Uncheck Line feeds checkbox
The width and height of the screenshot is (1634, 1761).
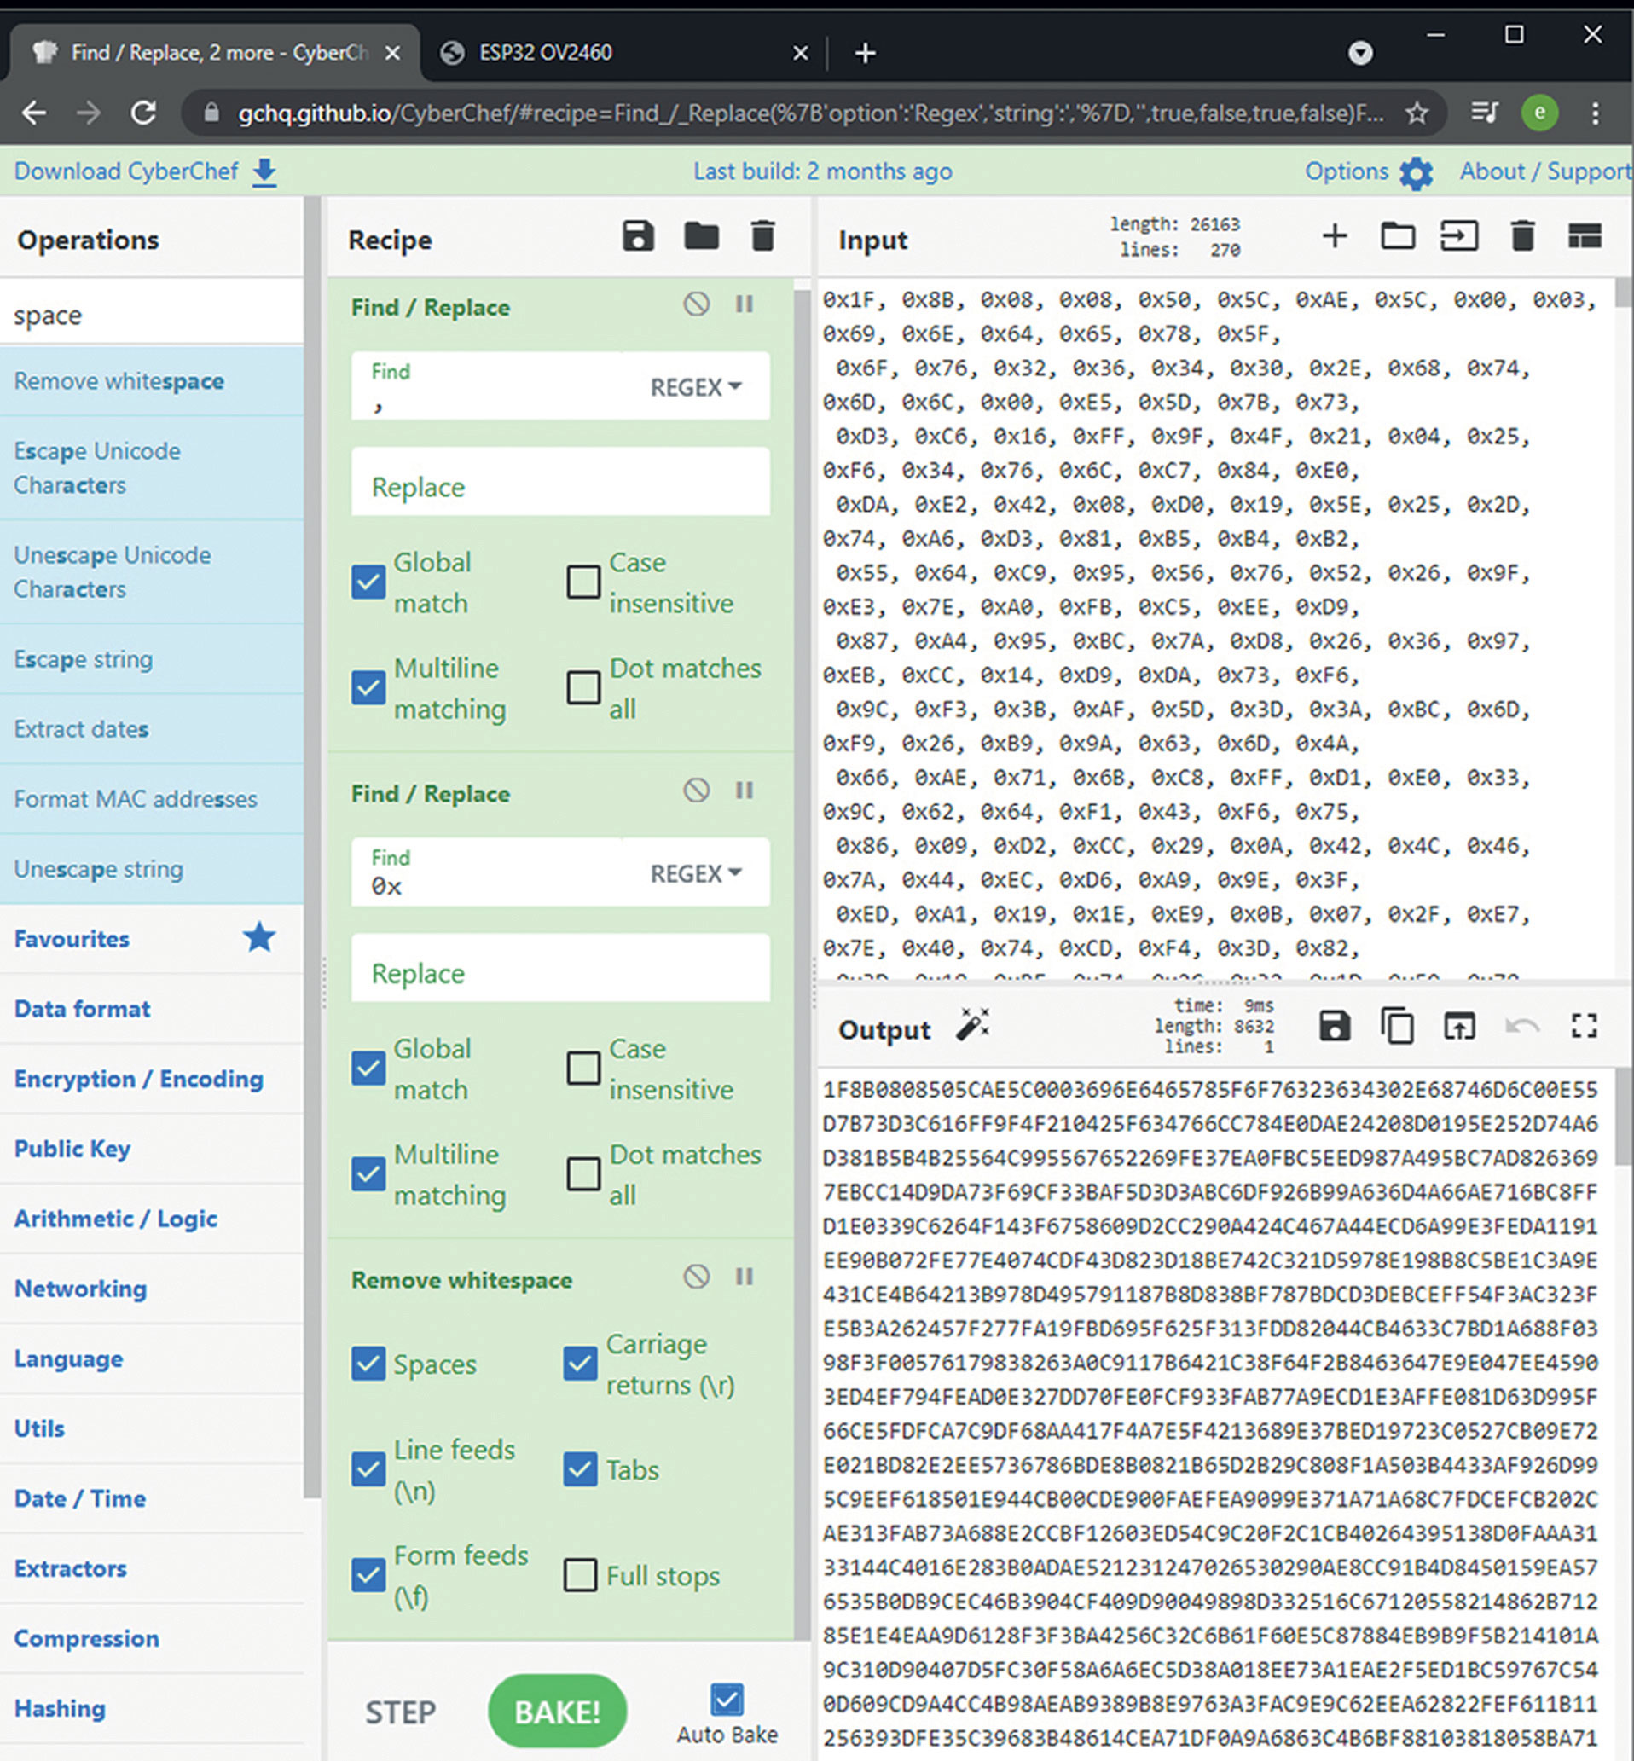coord(368,1469)
